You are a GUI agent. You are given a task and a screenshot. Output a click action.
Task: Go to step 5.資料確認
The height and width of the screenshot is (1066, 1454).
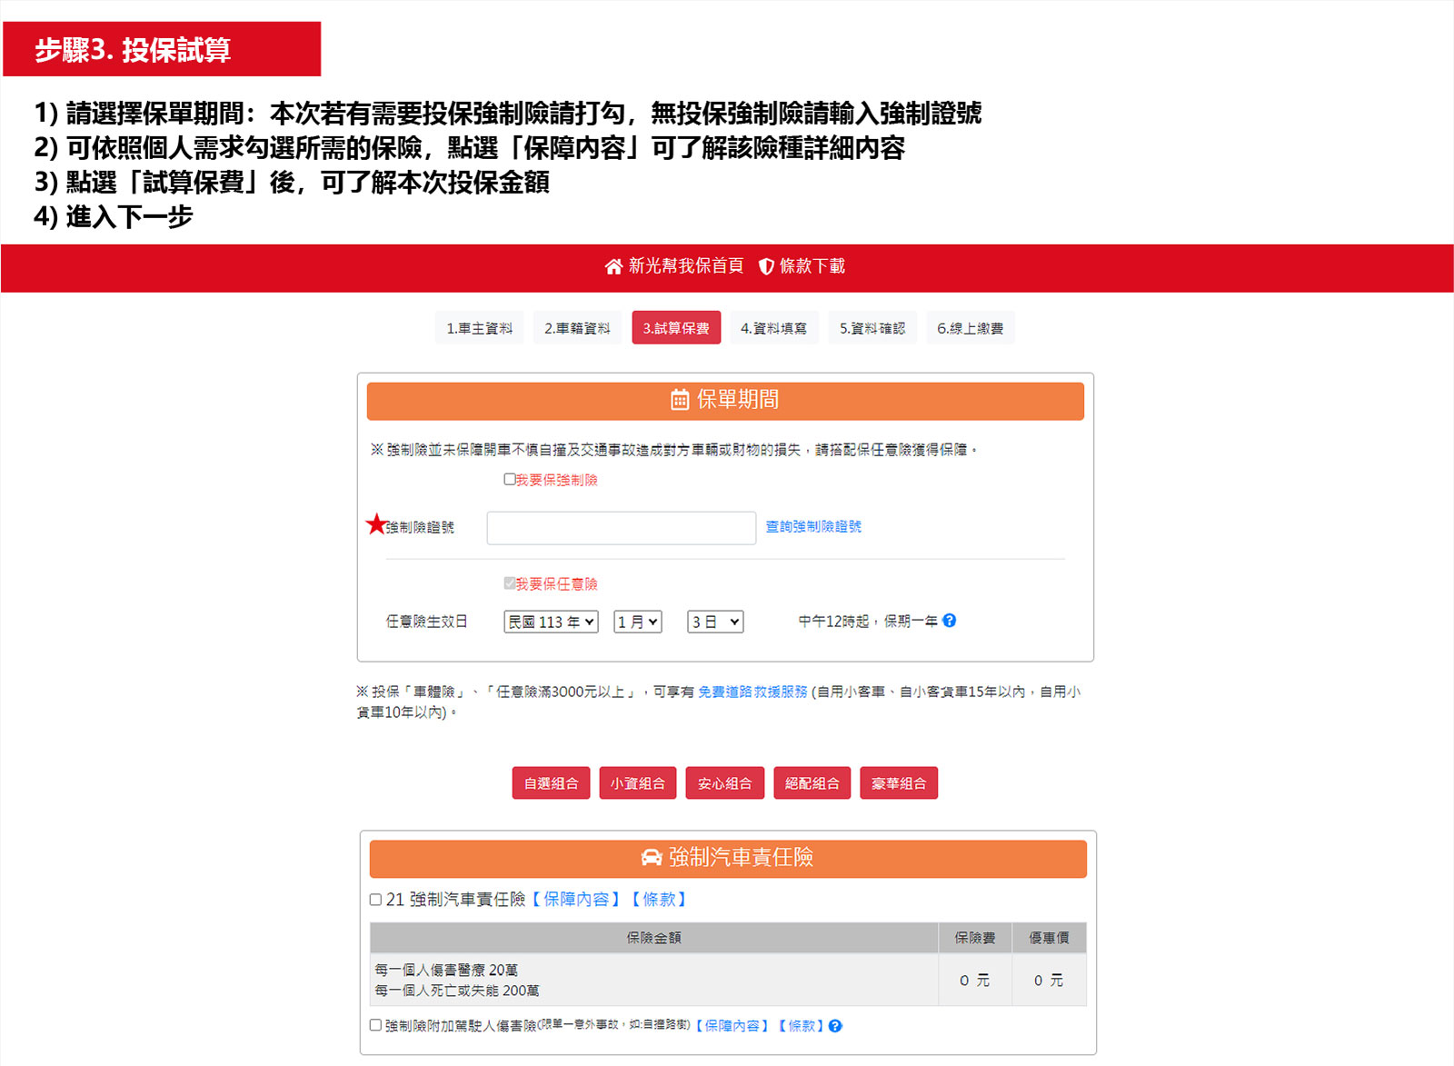click(872, 328)
